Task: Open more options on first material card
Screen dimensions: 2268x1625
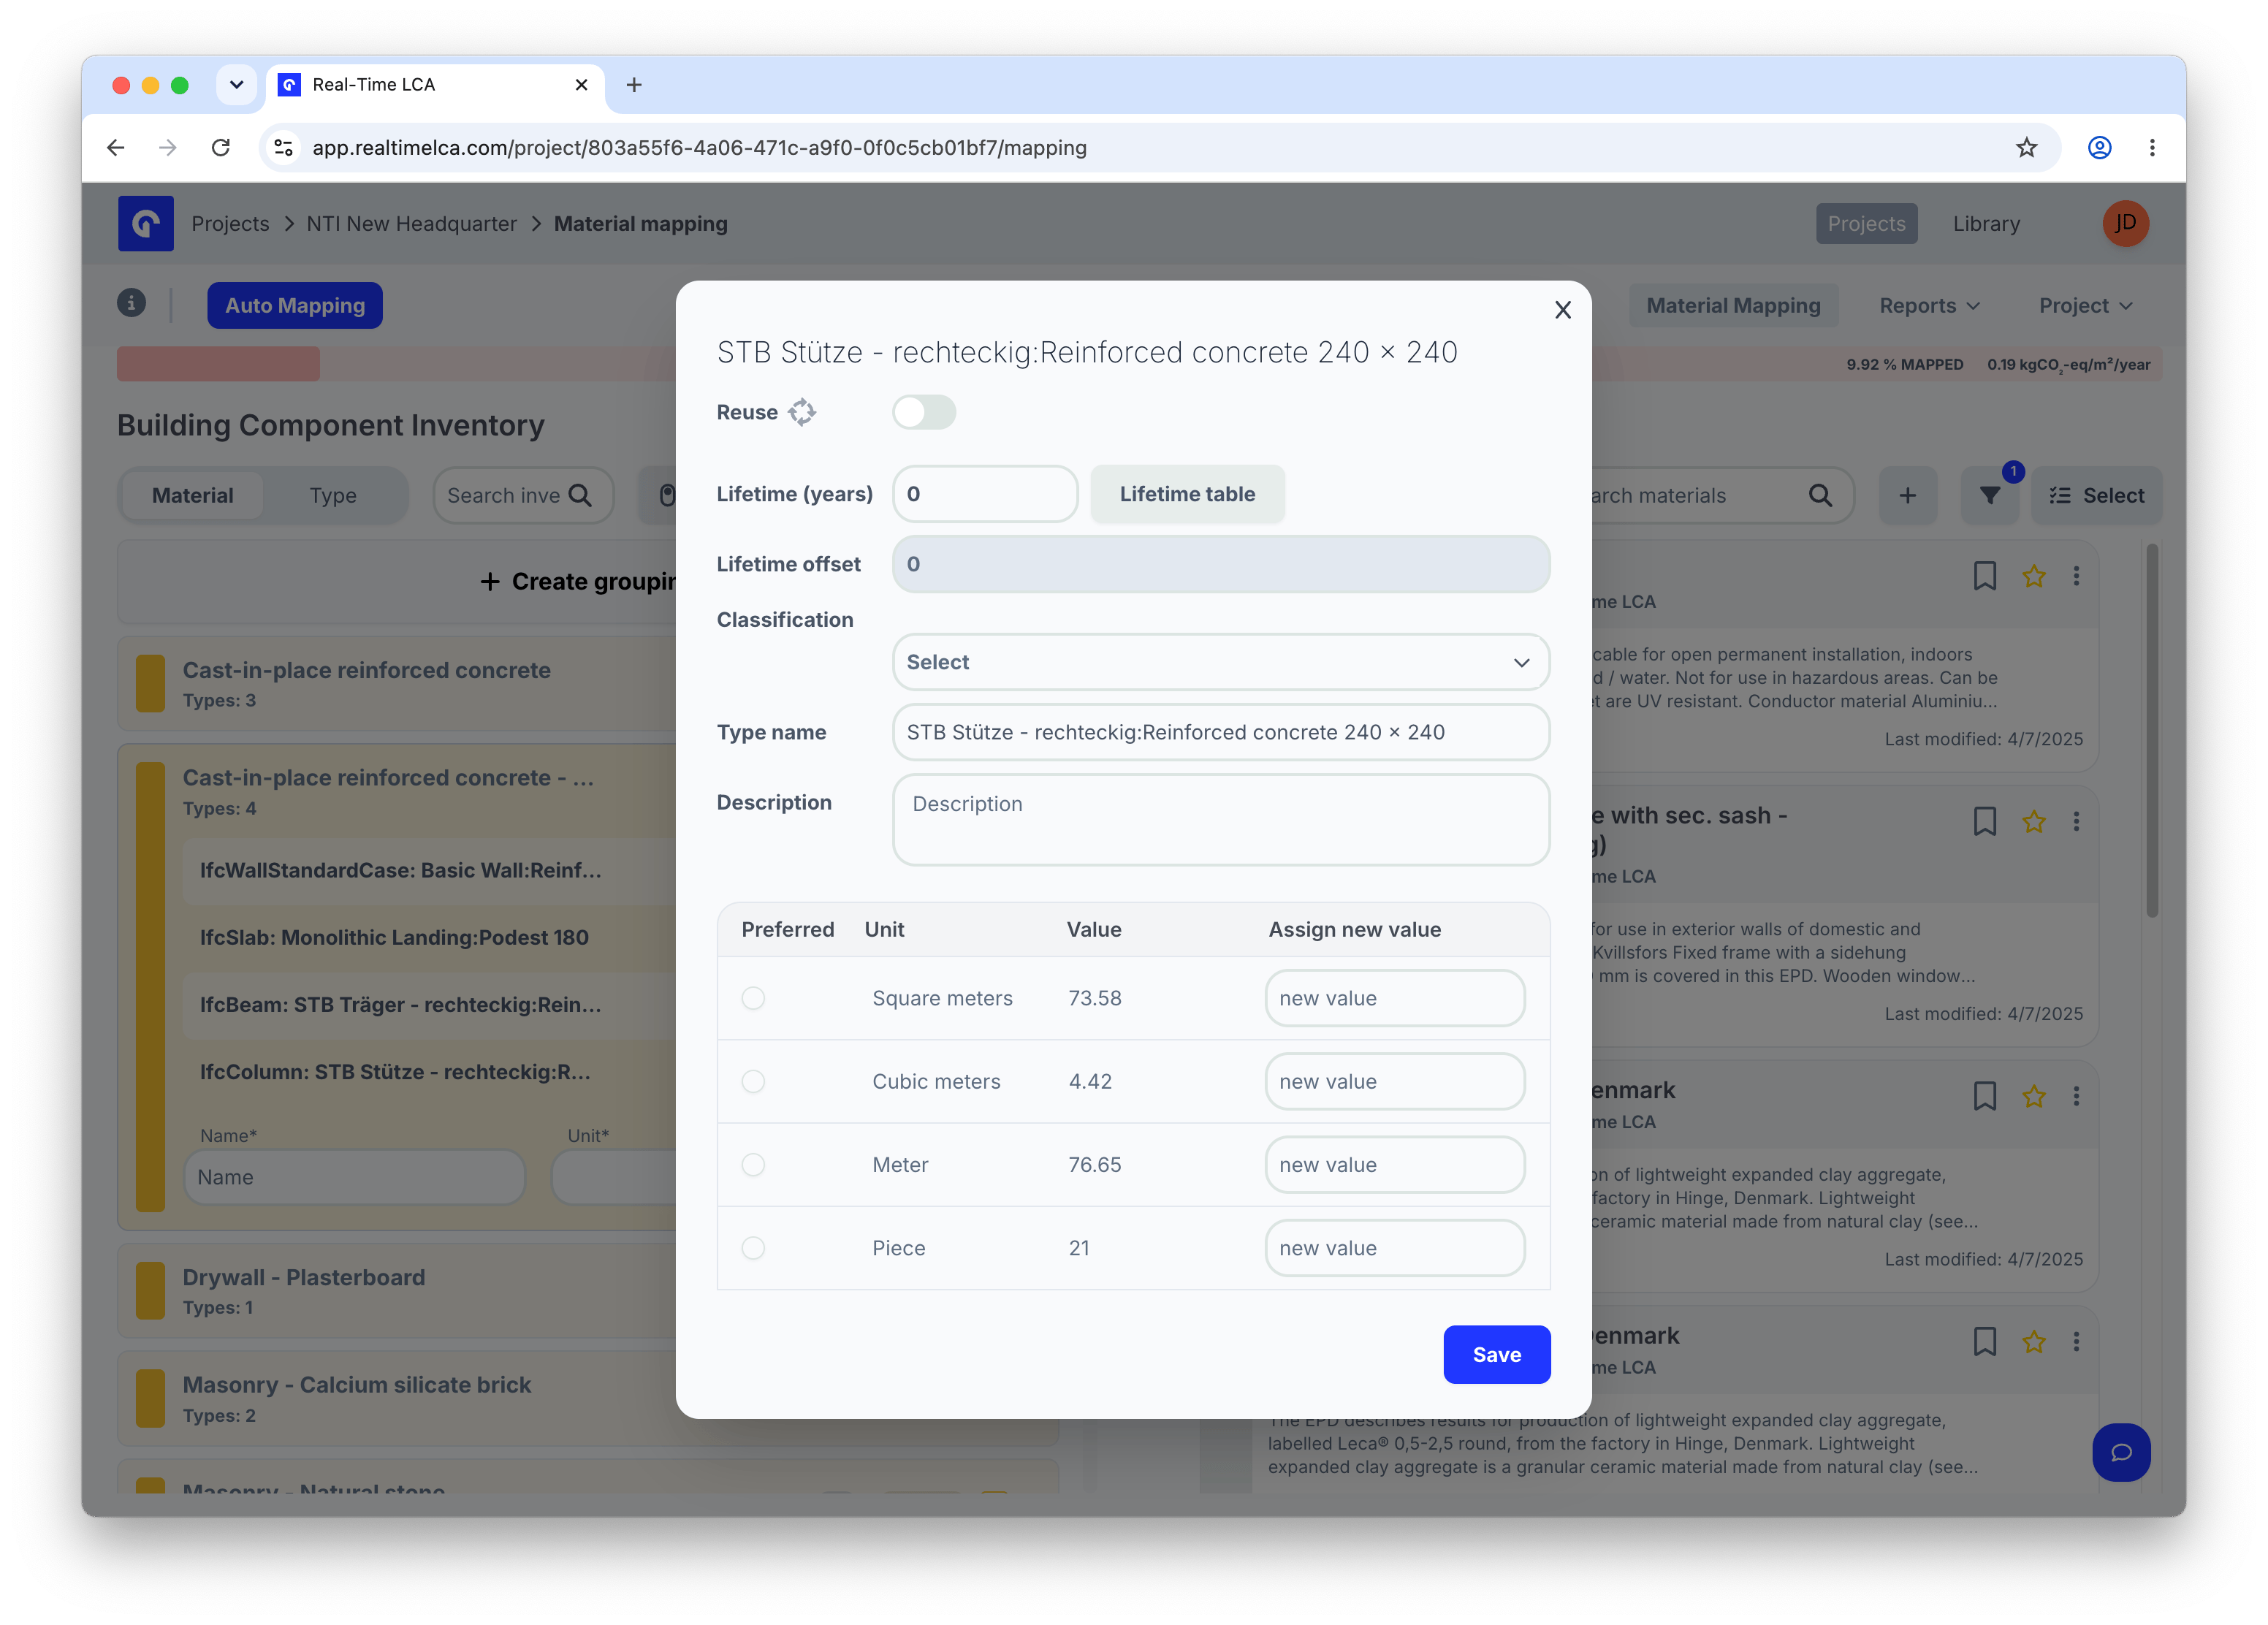Action: pos(2077,576)
